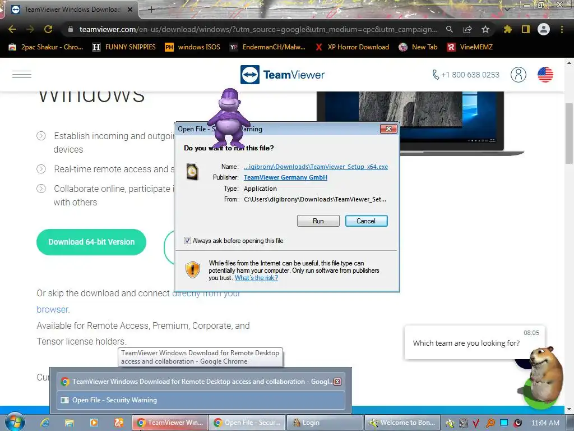Open the Chrome profile avatar
The width and height of the screenshot is (574, 431).
coord(544,29)
